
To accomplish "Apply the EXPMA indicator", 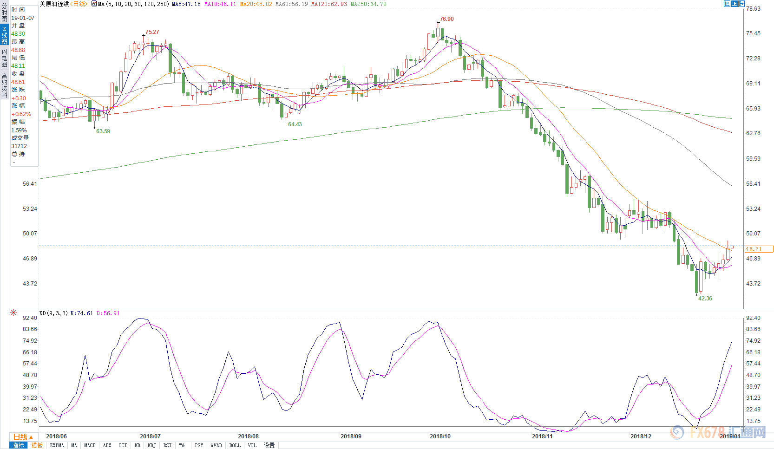I will tap(57, 445).
